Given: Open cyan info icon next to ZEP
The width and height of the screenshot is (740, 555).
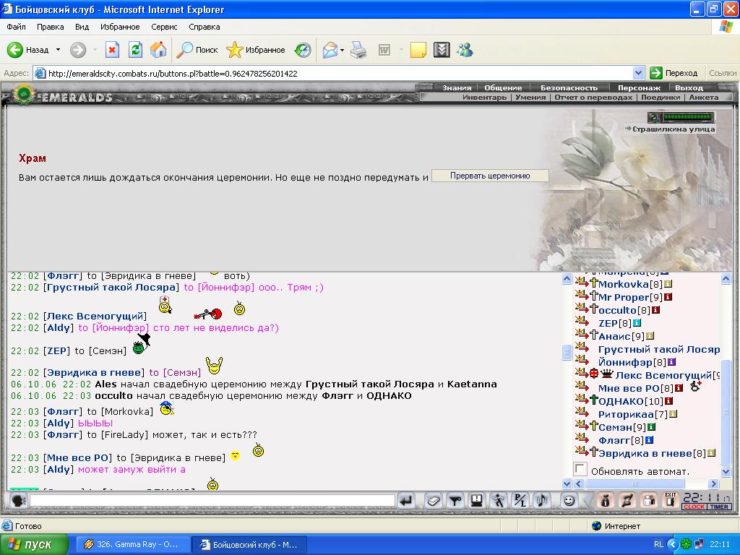Looking at the screenshot, I should (637, 323).
